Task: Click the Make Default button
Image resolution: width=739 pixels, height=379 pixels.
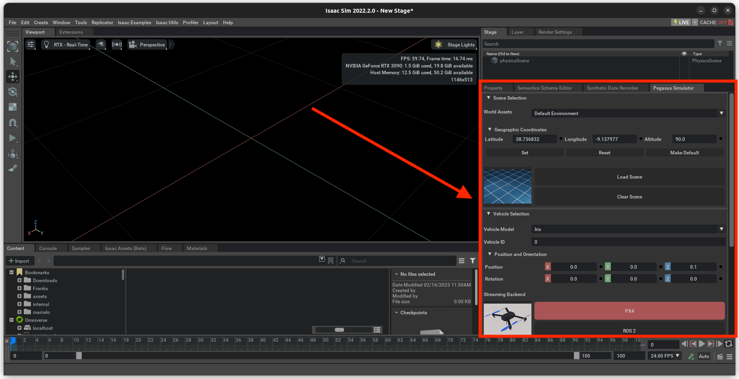Action: (x=685, y=153)
